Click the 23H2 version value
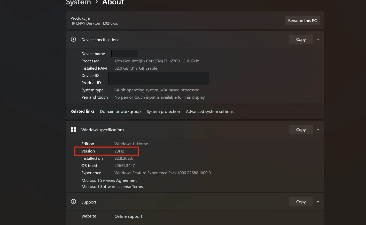This screenshot has width=366, height=225. pyautogui.click(x=119, y=151)
